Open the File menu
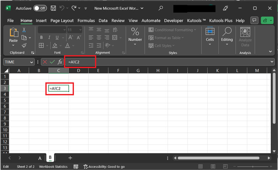The width and height of the screenshot is (278, 170). (10, 21)
